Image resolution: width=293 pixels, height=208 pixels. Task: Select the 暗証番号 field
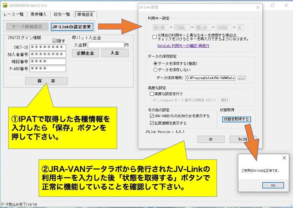pyautogui.click(x=48, y=62)
